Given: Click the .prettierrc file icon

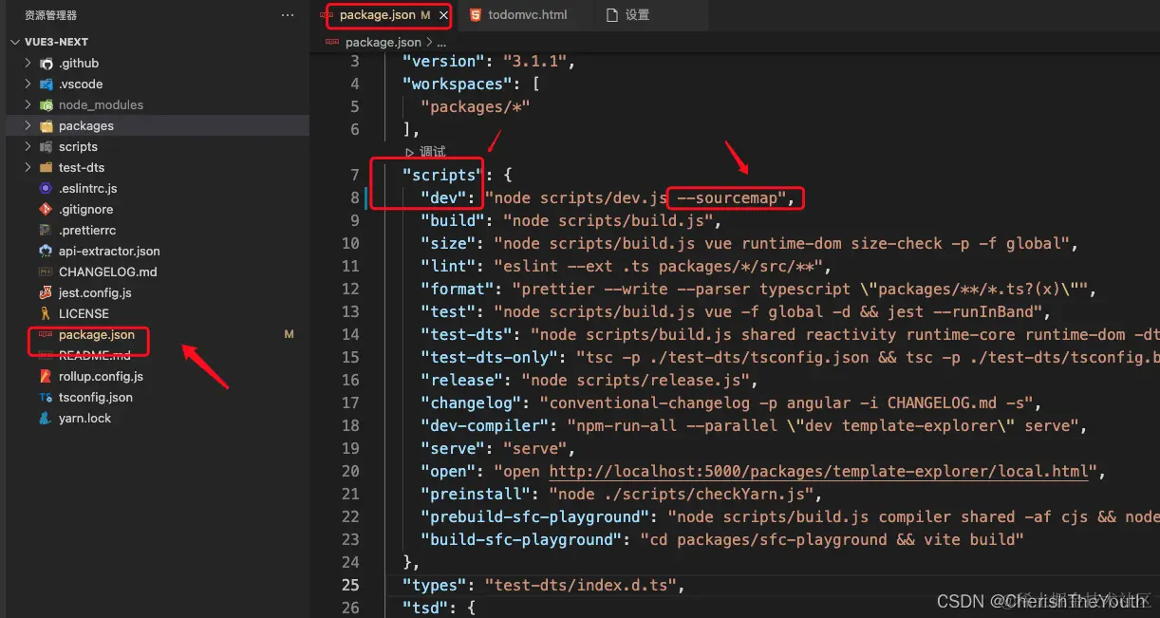Looking at the screenshot, I should click(x=46, y=231).
